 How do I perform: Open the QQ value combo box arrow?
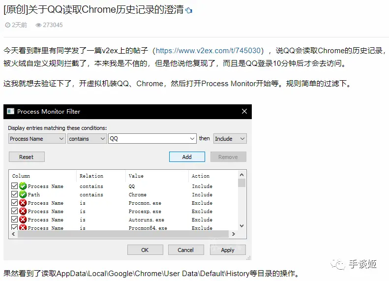tap(192, 138)
